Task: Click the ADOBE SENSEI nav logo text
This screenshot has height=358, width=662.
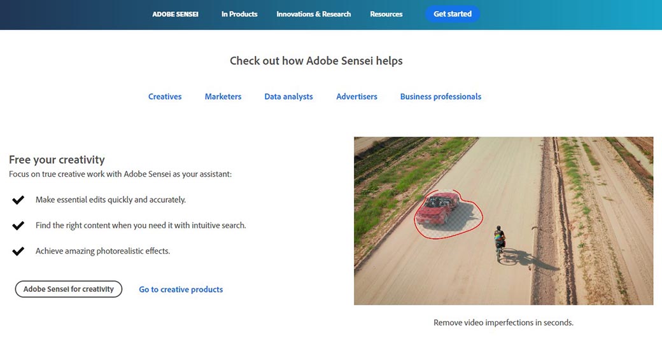Action: (175, 14)
